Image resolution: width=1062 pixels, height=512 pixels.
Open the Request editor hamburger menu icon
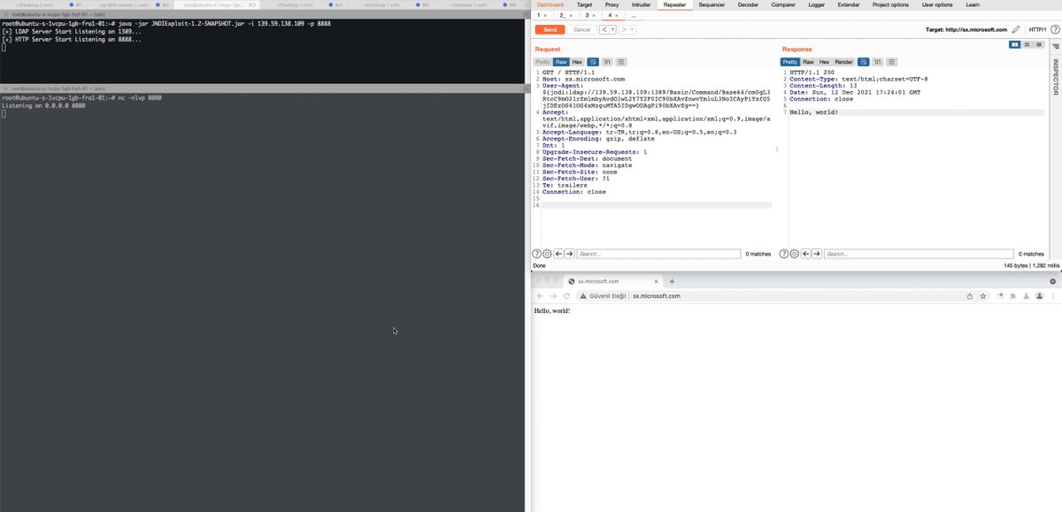(622, 61)
